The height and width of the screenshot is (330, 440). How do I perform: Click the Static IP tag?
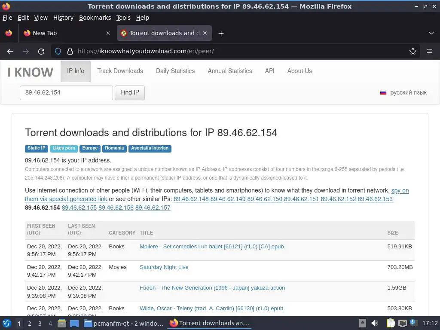tap(37, 148)
